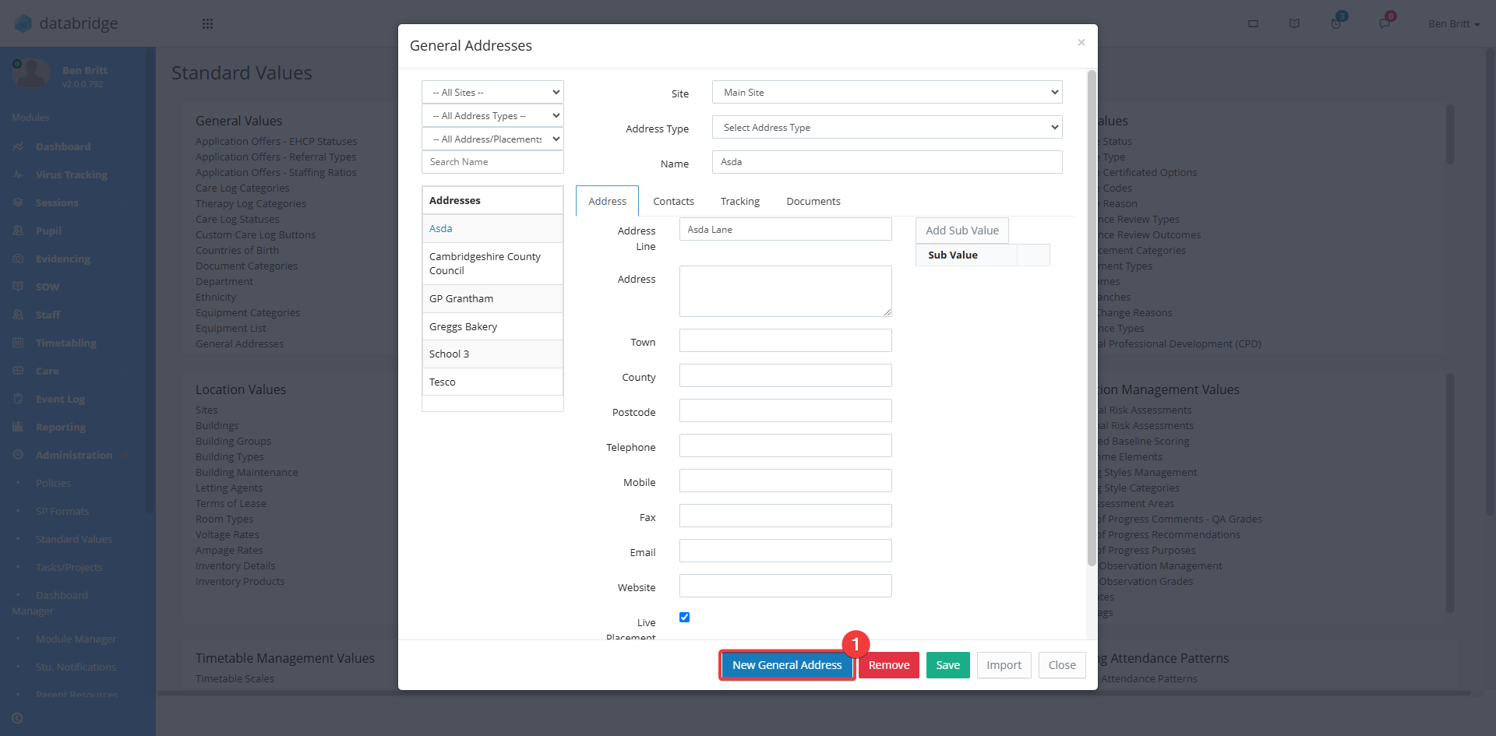The width and height of the screenshot is (1496, 736).
Task: Click the databridge logo
Action: click(67, 23)
